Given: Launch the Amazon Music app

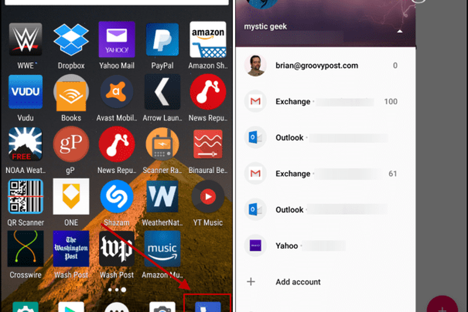Looking at the screenshot, I should (162, 249).
